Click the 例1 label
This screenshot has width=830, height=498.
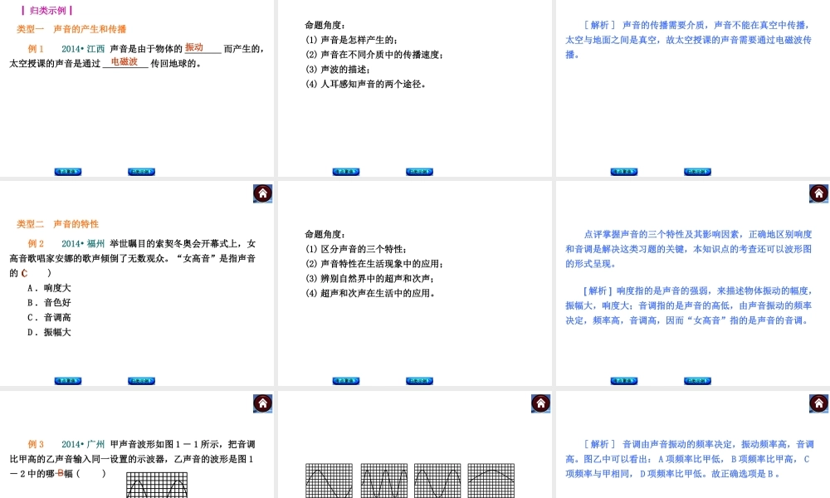(36, 49)
